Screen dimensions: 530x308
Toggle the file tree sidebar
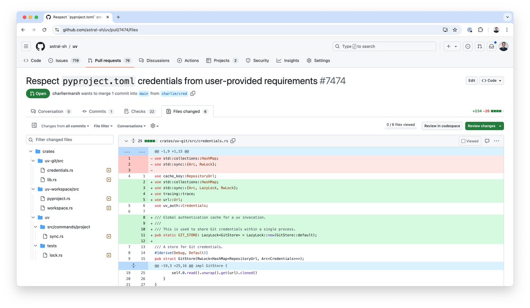(34, 126)
